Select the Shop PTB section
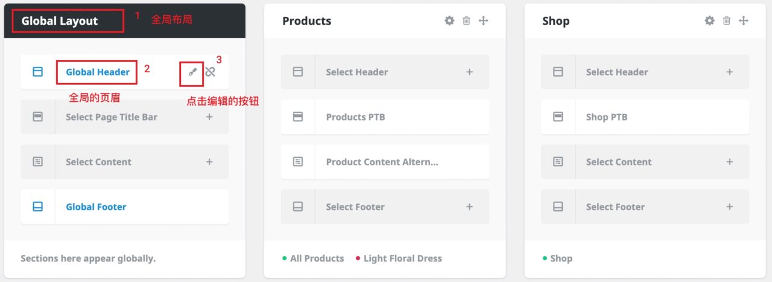 tap(606, 117)
